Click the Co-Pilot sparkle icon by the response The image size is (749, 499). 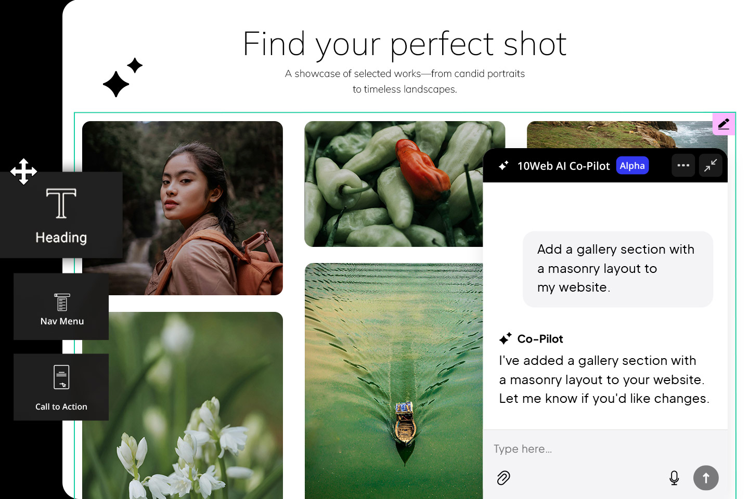pyautogui.click(x=505, y=338)
